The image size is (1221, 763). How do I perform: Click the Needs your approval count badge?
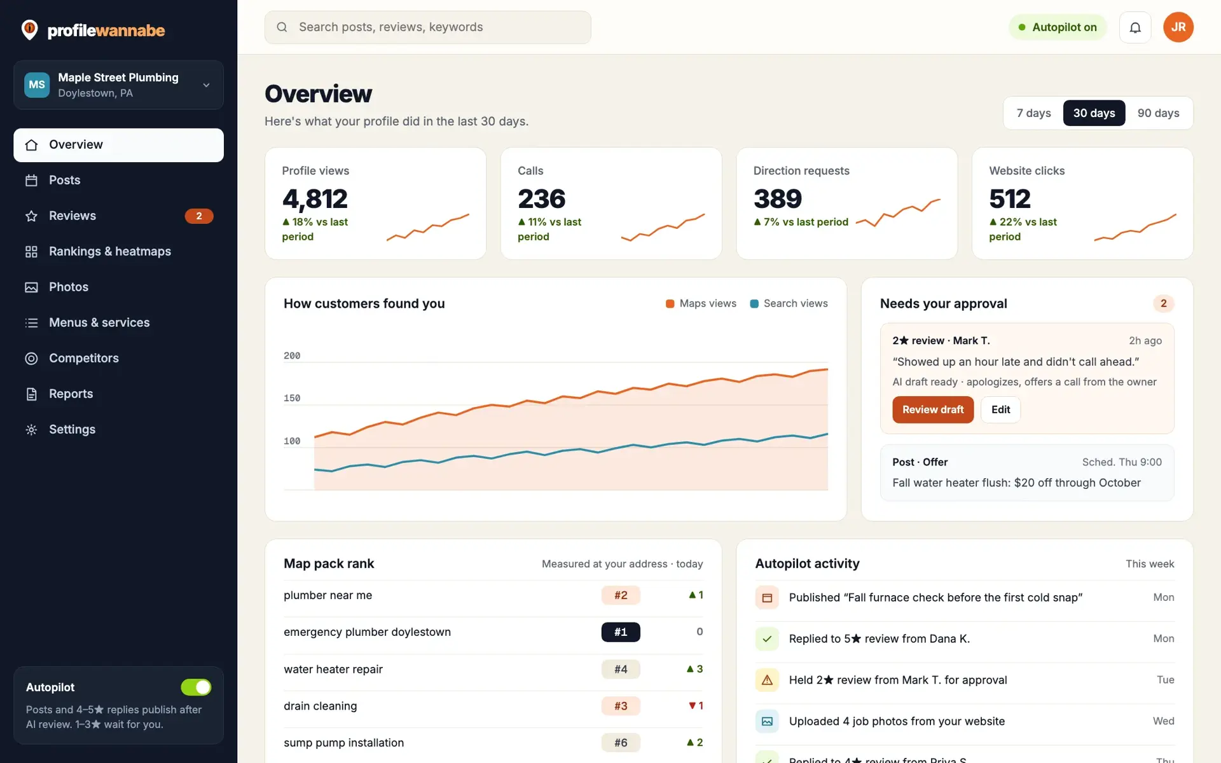(x=1163, y=304)
